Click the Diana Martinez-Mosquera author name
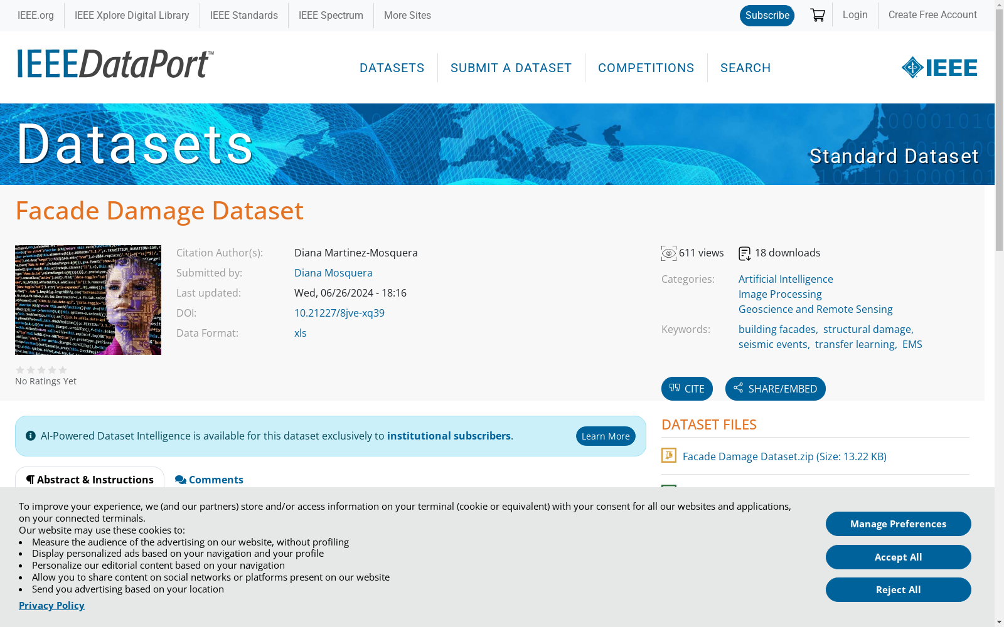 (x=356, y=253)
